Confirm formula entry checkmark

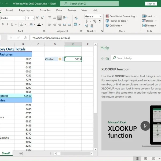tap(18, 38)
